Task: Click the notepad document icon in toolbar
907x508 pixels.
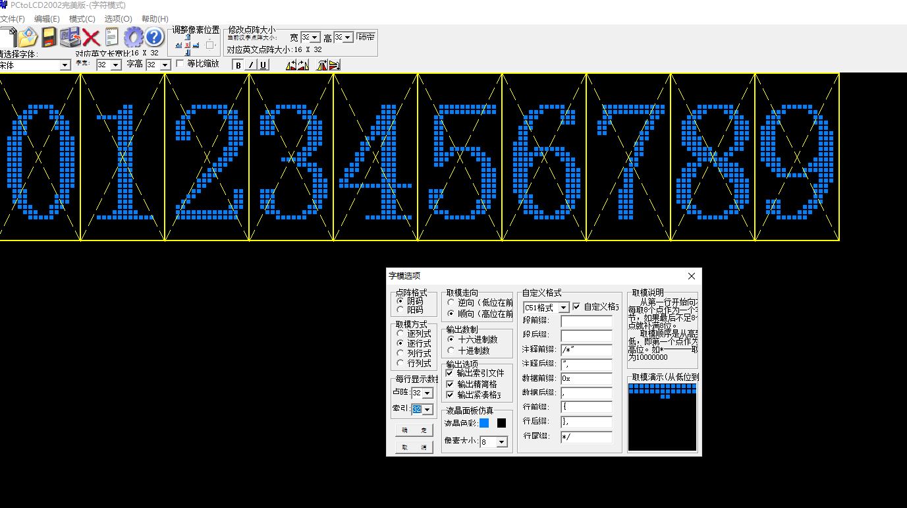Action: (x=111, y=37)
